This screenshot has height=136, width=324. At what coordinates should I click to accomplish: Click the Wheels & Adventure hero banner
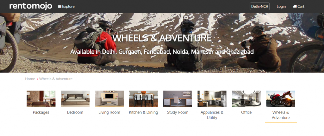(162, 43)
